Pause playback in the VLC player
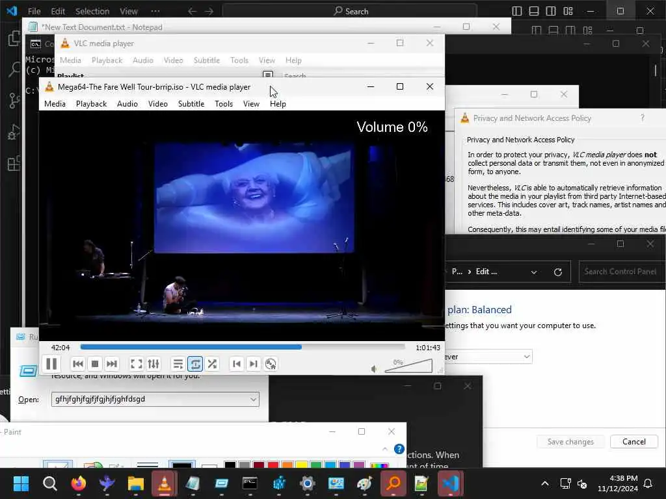 point(51,364)
